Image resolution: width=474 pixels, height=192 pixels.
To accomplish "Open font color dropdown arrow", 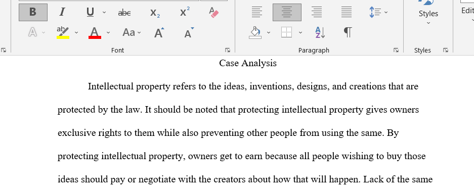I will coord(108,32).
